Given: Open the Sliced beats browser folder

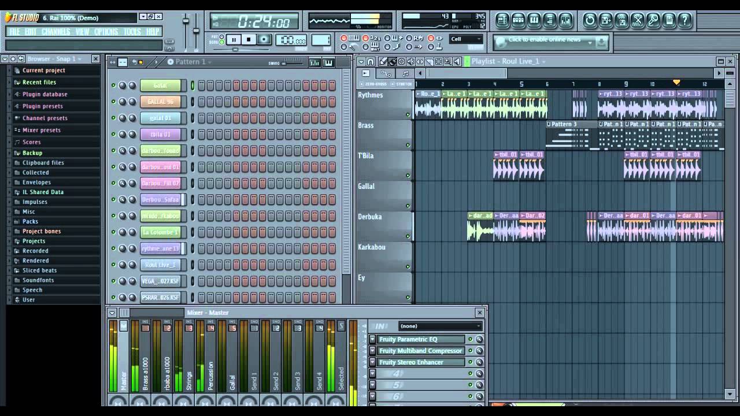Looking at the screenshot, I should tap(39, 270).
